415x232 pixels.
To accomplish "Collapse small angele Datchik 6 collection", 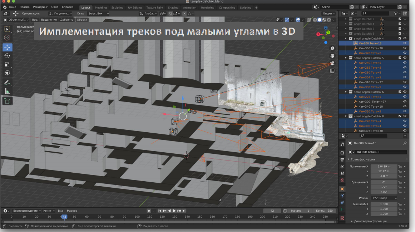I will (x=346, y=92).
